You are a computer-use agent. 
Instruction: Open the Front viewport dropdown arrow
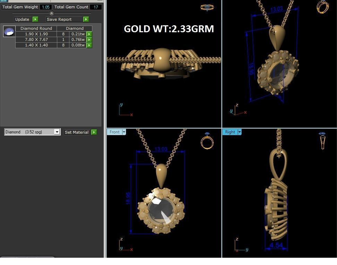tap(124, 132)
